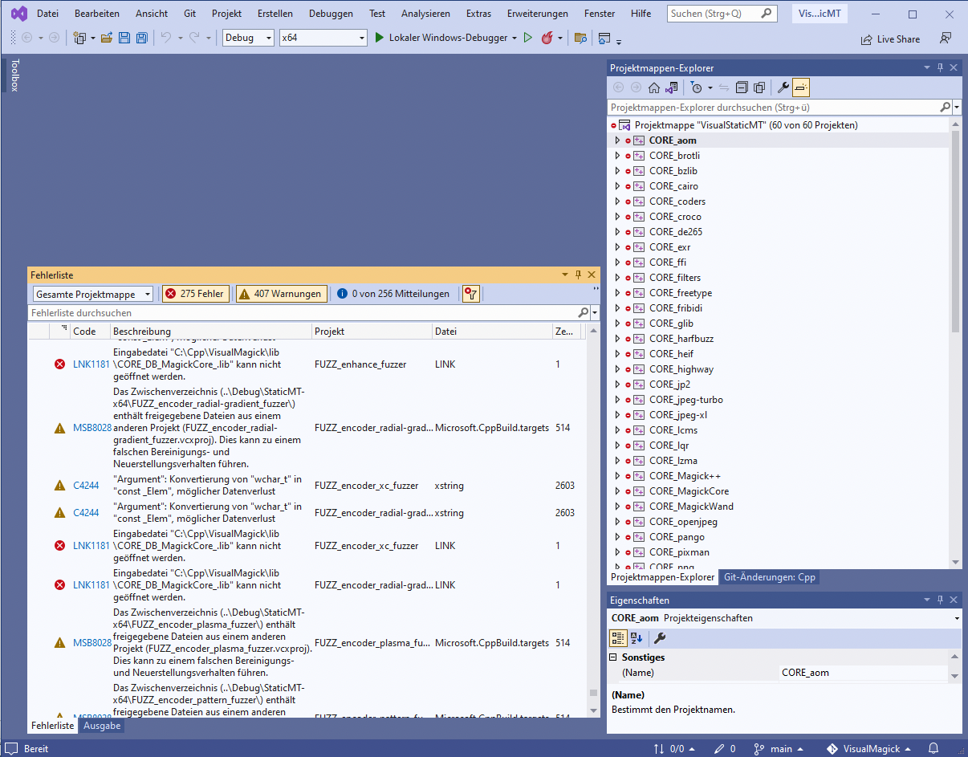The image size is (968, 757).
Task: Click the Redo arrow in the toolbar
Action: pyautogui.click(x=194, y=38)
